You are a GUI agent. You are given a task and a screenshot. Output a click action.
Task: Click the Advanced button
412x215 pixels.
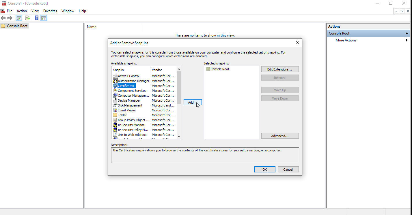point(280,136)
